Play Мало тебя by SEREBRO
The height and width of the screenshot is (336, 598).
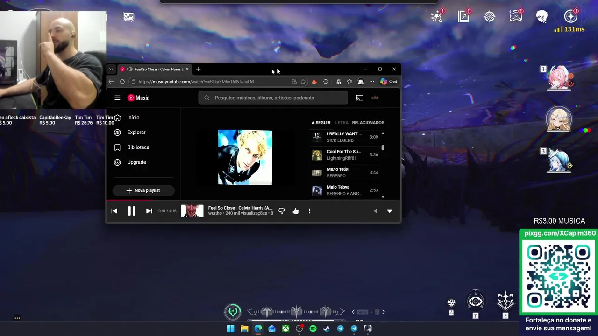pyautogui.click(x=345, y=173)
